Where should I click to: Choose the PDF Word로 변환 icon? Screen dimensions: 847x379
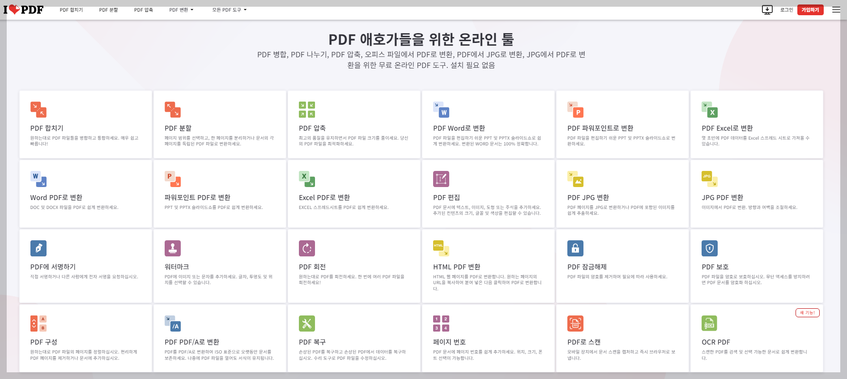point(441,110)
